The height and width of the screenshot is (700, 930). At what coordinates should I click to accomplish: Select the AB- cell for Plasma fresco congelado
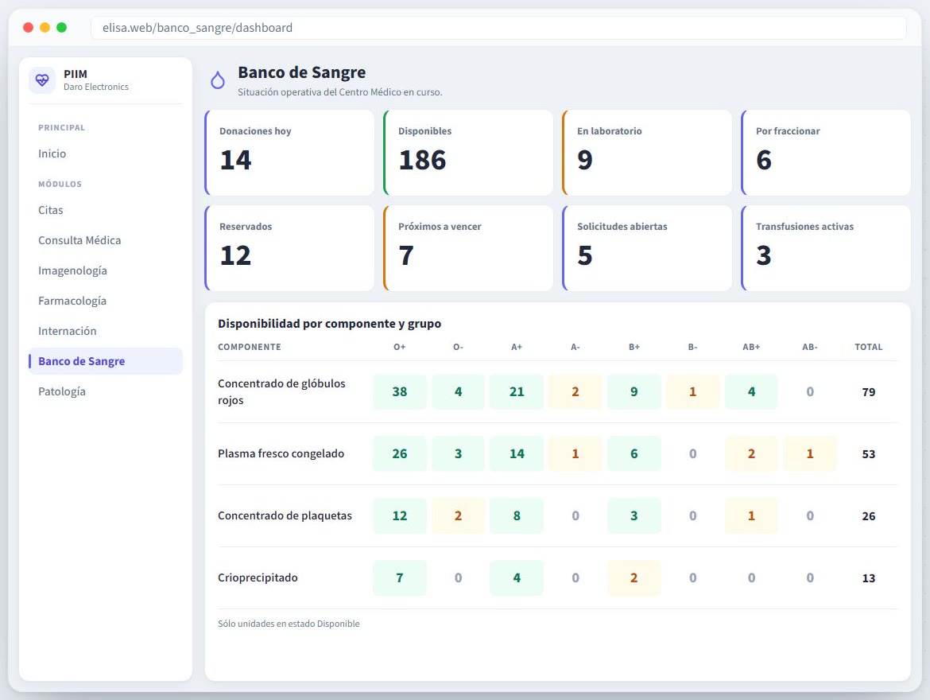(x=810, y=453)
